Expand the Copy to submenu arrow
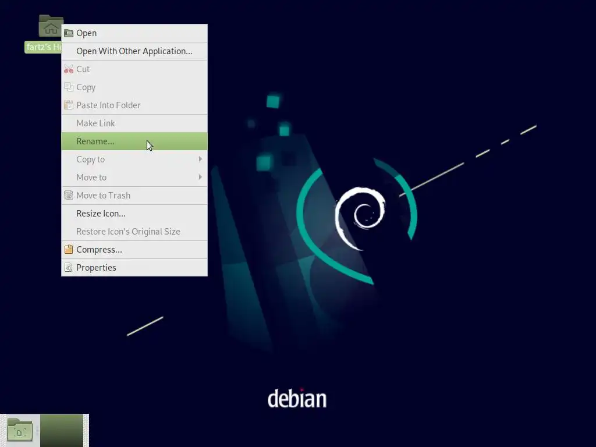596x447 pixels. 200,159
